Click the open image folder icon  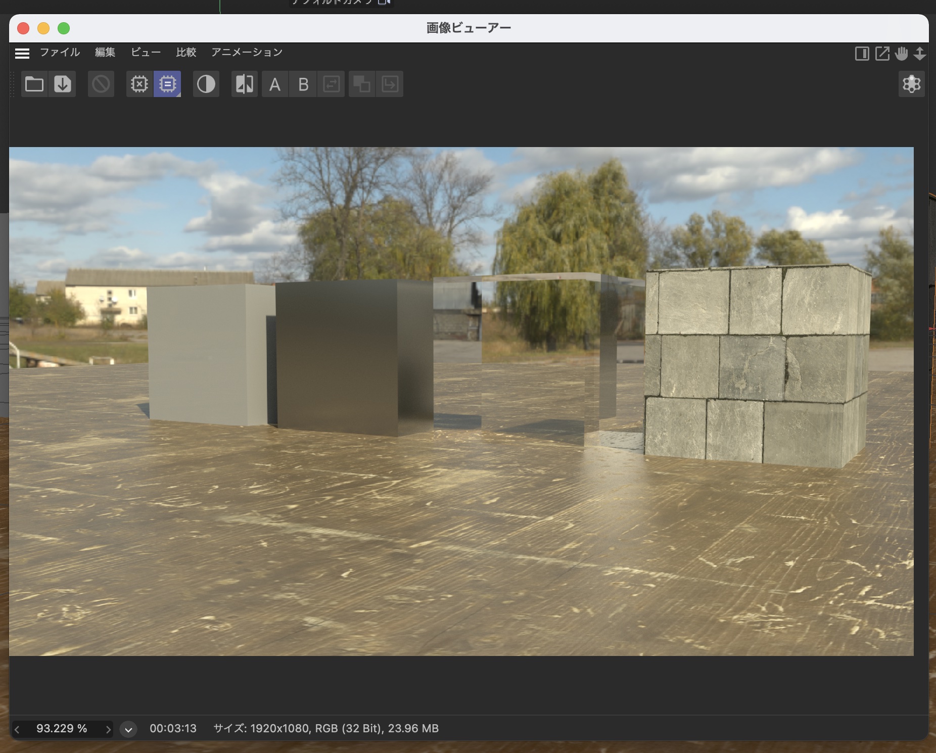[x=34, y=84]
